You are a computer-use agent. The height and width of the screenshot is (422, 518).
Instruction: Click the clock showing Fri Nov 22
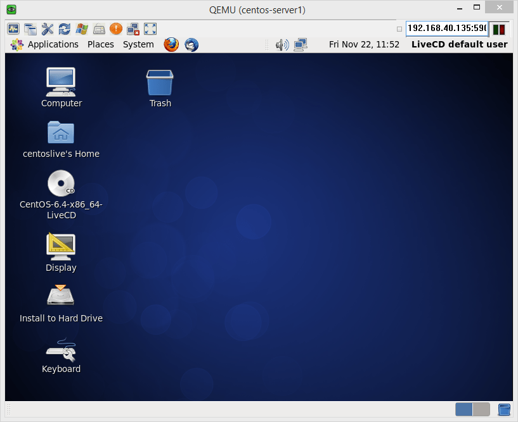(364, 44)
